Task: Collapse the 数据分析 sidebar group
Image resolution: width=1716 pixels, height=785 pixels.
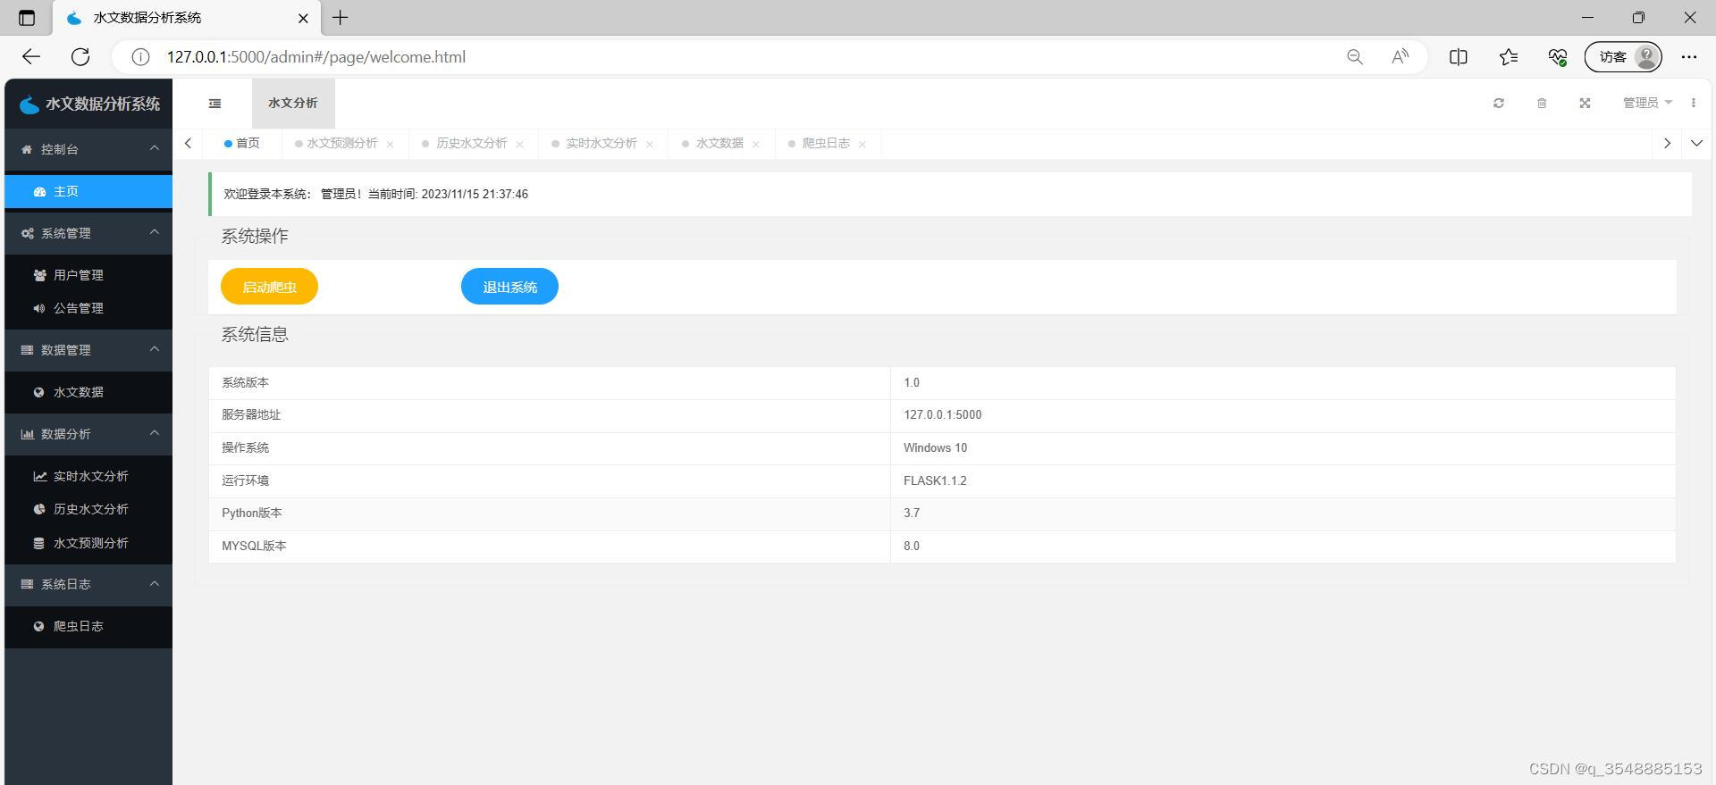Action: pos(88,434)
